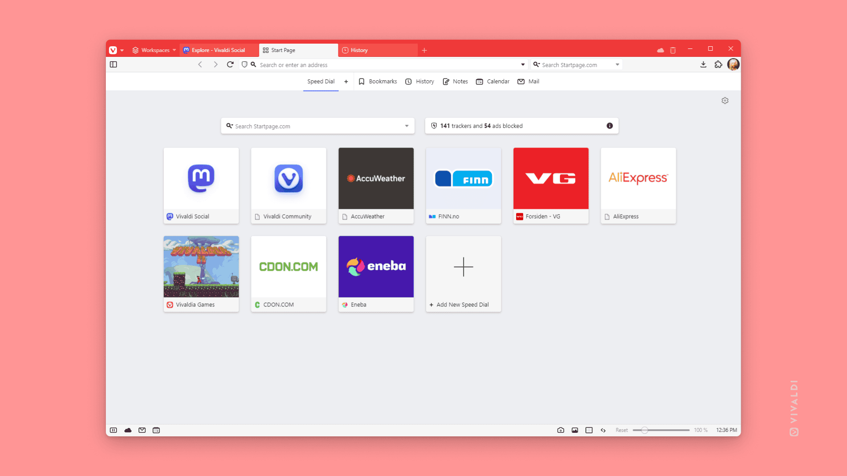Open the AliExpress speed dial
The image size is (847, 476).
point(638,186)
